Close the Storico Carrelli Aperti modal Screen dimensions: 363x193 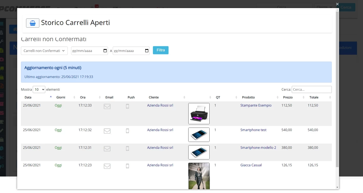337,4
